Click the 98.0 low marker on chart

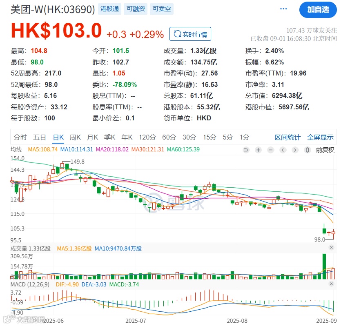tap(320, 240)
